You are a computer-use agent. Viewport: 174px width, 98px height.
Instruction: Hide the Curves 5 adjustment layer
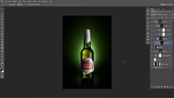(x=152, y=30)
